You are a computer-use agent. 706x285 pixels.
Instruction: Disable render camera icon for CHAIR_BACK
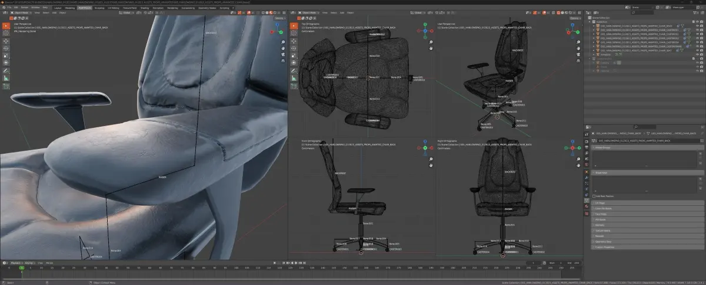click(702, 26)
